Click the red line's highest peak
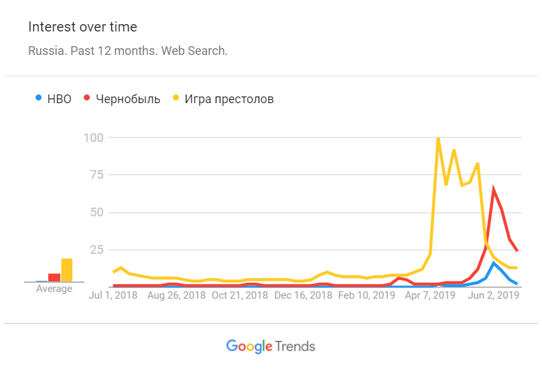542x369 pixels. coord(494,190)
